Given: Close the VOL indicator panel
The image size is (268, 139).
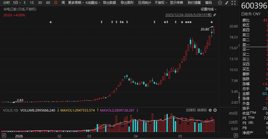Looking at the screenshot, I should tap(215, 110).
